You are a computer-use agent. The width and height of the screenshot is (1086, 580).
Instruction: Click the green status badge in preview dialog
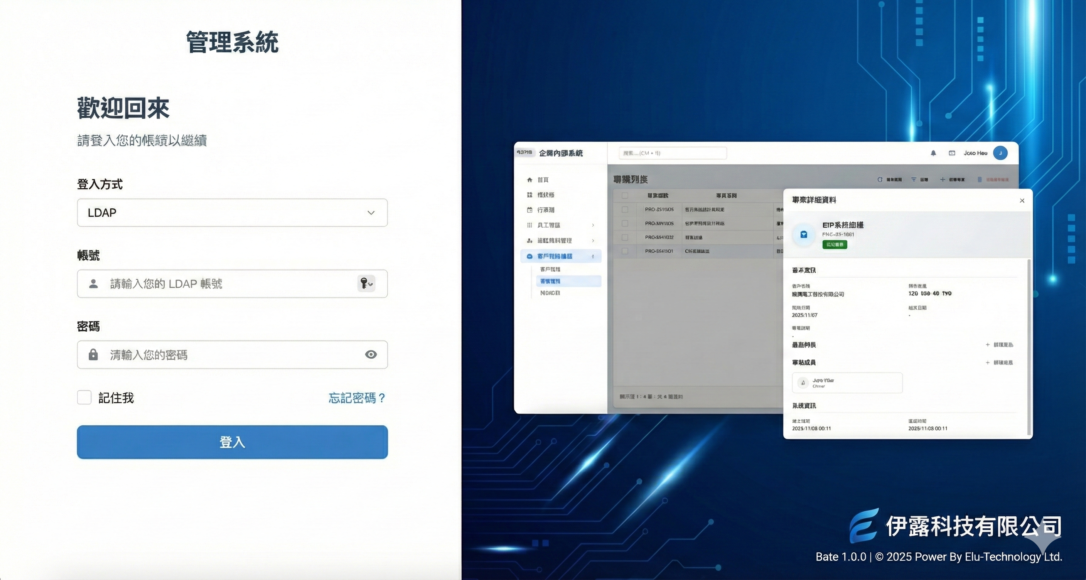[x=835, y=244]
